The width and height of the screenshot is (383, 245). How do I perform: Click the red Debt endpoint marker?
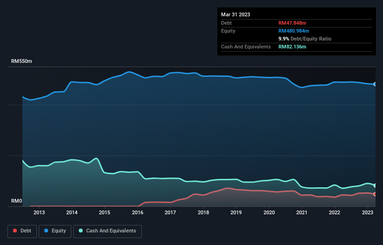click(x=375, y=194)
